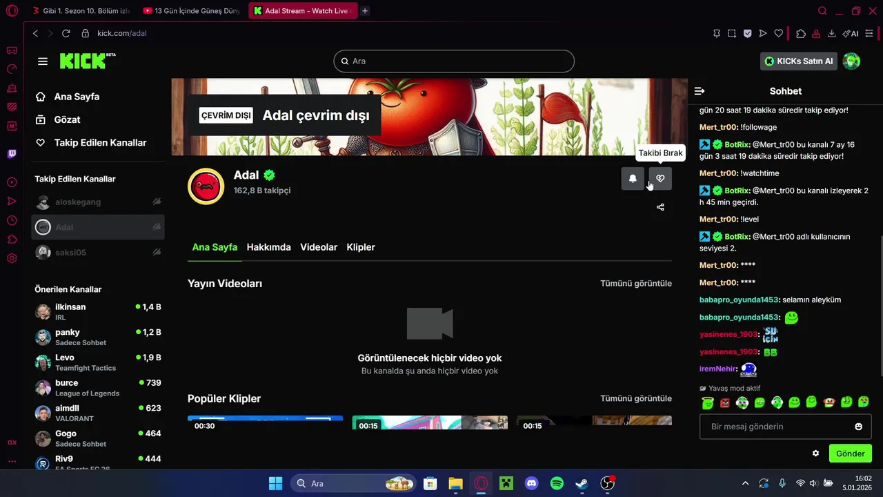The height and width of the screenshot is (497, 883).
Task: Open the Opera AI assistant button
Action: point(851,33)
